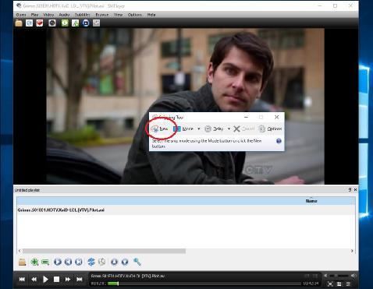Open the Browse menu
The height and width of the screenshot is (289, 373).
click(102, 15)
